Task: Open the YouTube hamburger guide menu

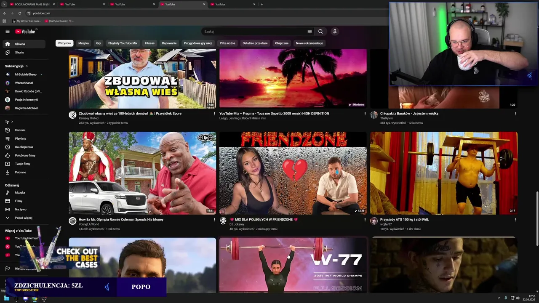Action: [7, 32]
